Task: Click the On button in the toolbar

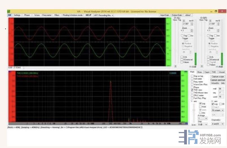Action: tap(9, 15)
